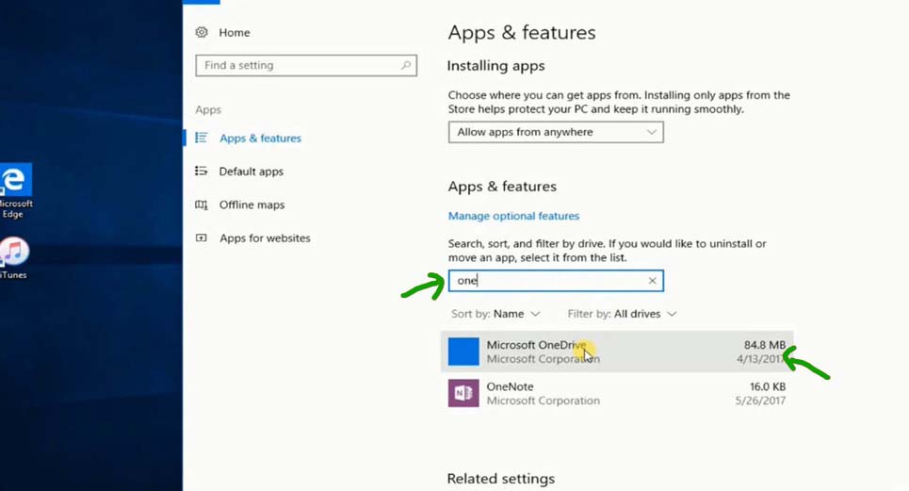The height and width of the screenshot is (491, 909).
Task: Open Offline maps settings
Action: (252, 205)
